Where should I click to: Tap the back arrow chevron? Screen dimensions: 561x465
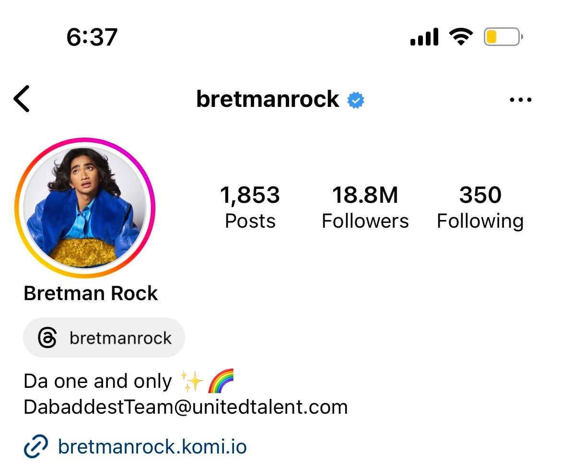[x=22, y=99]
